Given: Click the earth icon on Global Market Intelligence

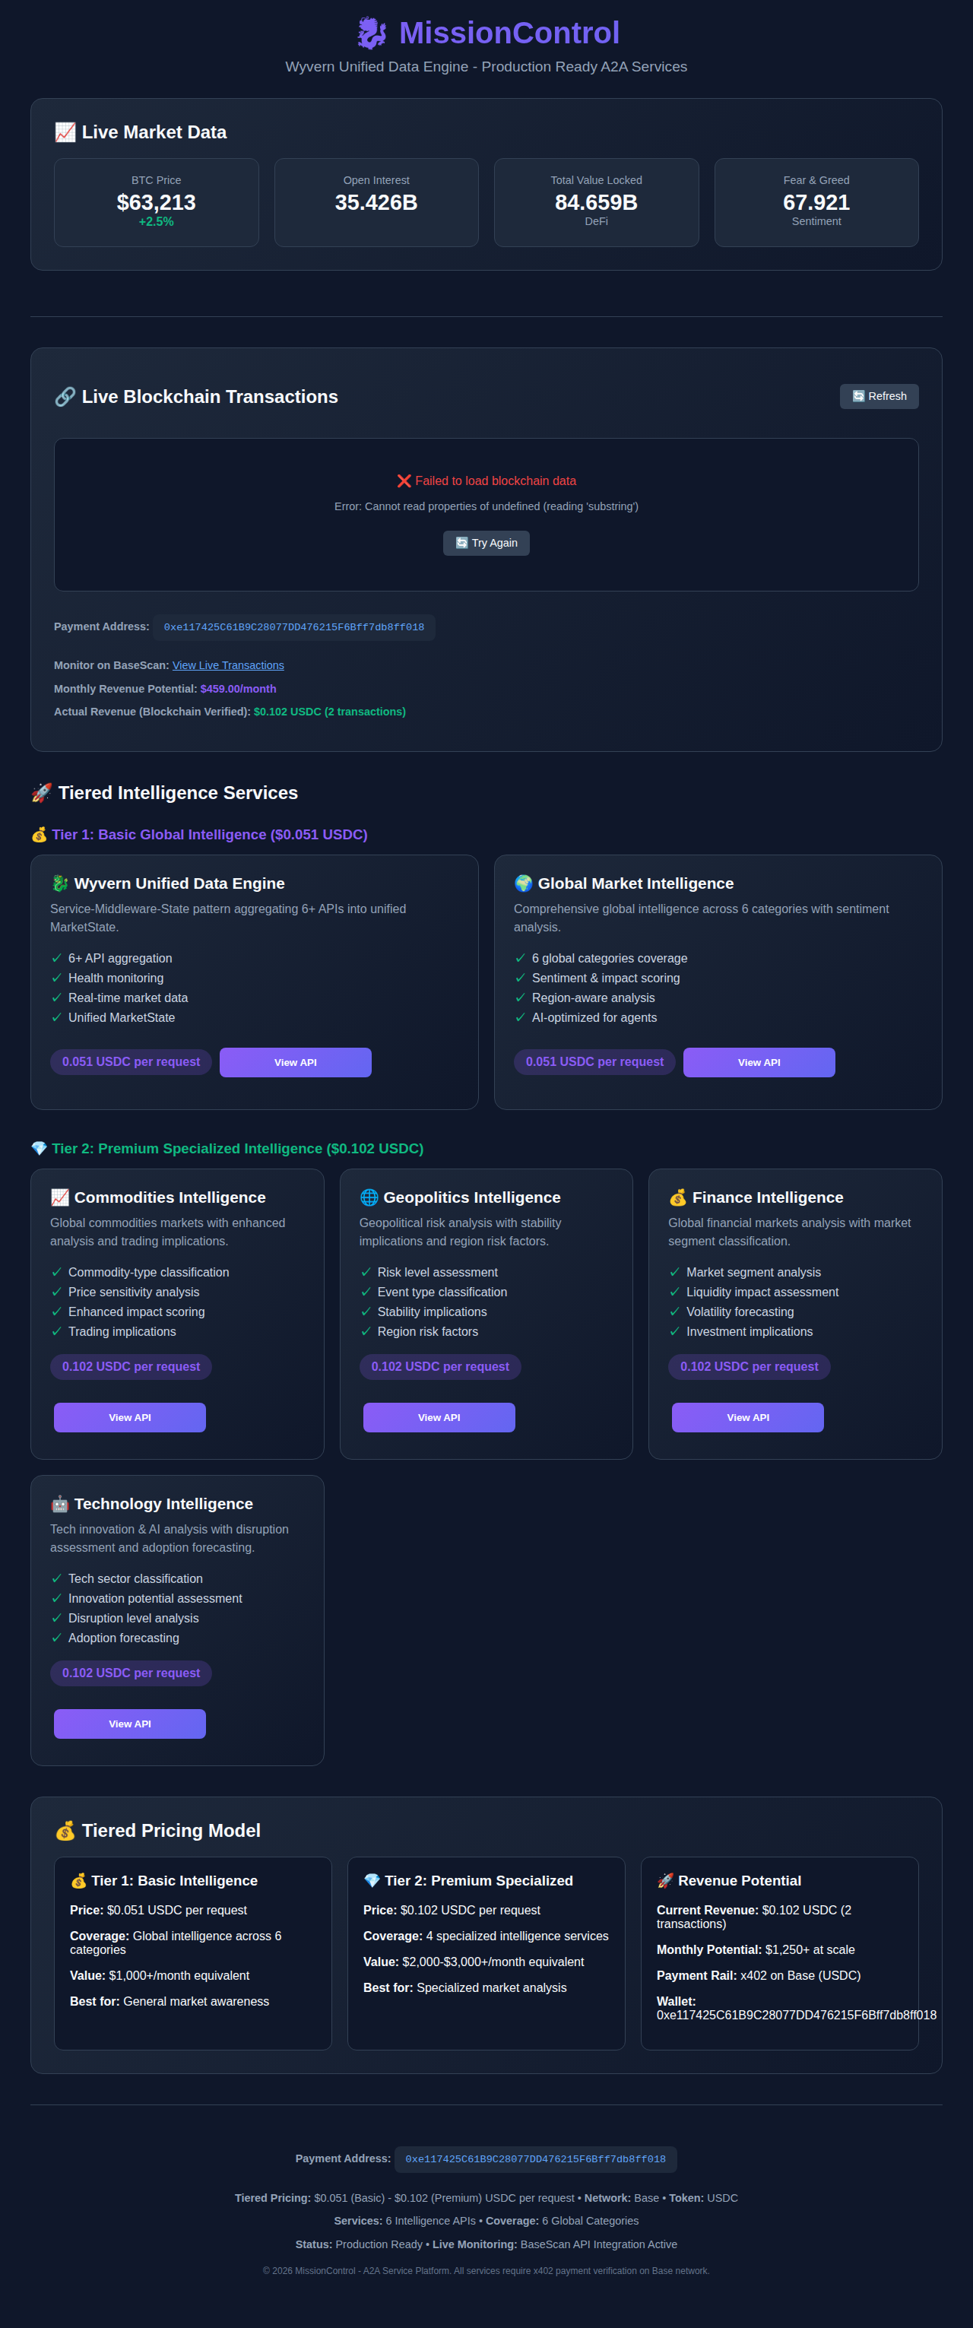Looking at the screenshot, I should tap(523, 884).
